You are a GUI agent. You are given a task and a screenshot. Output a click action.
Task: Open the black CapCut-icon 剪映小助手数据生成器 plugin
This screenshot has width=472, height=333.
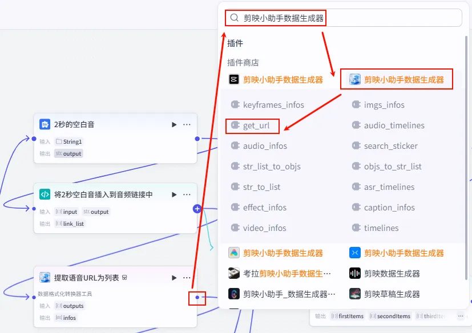pyautogui.click(x=276, y=79)
